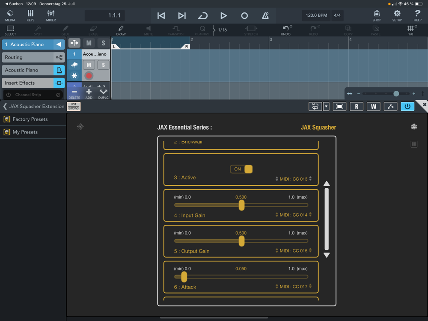Toggle the metronome click
The image size is (428, 321).
tap(265, 15)
